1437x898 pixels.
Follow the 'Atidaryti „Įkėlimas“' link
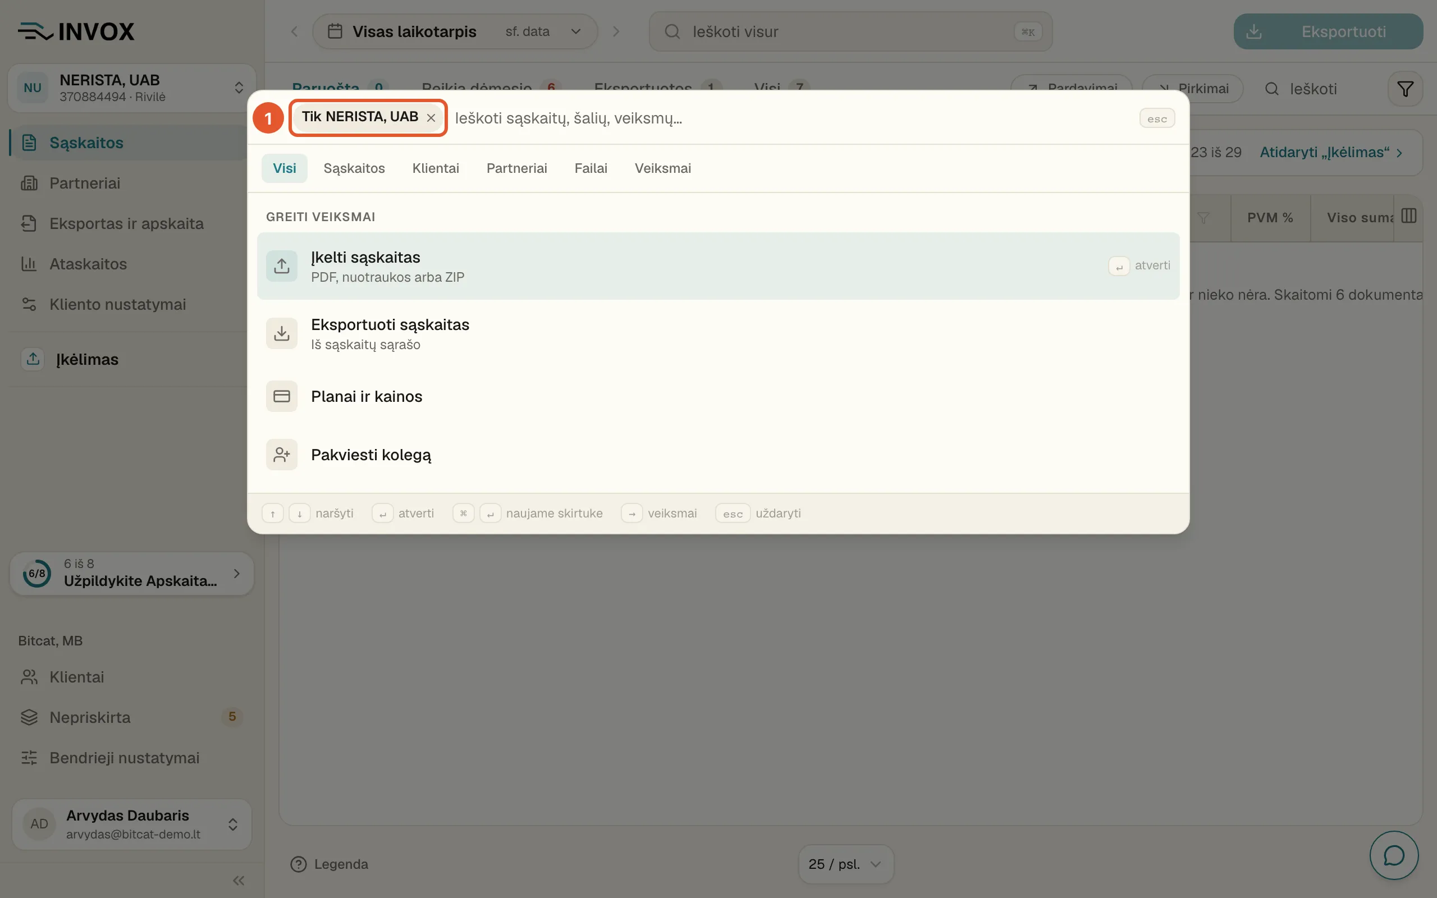click(x=1331, y=153)
